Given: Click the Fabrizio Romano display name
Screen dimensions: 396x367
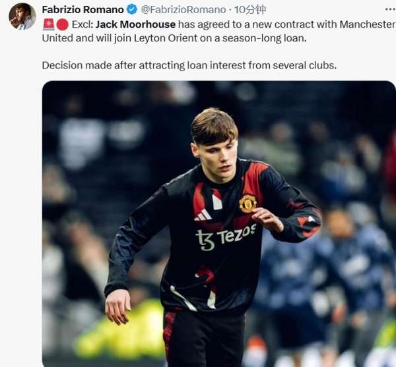Looking at the screenshot, I should [x=83, y=10].
